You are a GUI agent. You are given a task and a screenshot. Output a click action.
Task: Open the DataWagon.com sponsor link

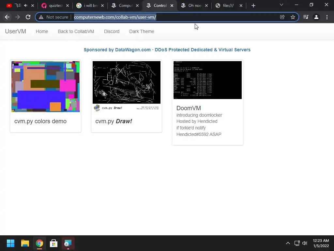167,50
